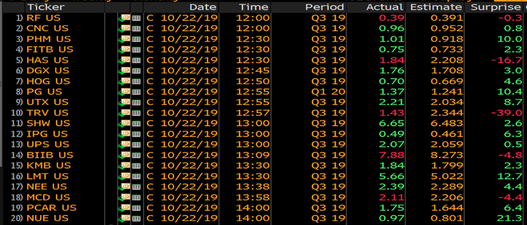
Task: Open the grid icon in CNC US row
Action: tap(136, 28)
